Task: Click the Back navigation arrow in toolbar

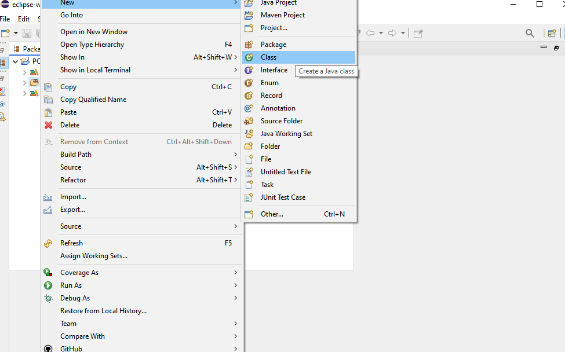Action: tap(370, 33)
